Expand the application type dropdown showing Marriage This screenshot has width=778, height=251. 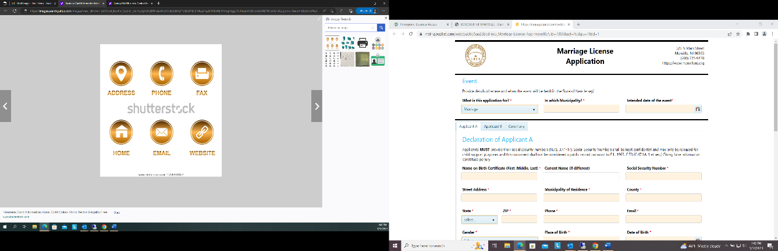(x=499, y=109)
